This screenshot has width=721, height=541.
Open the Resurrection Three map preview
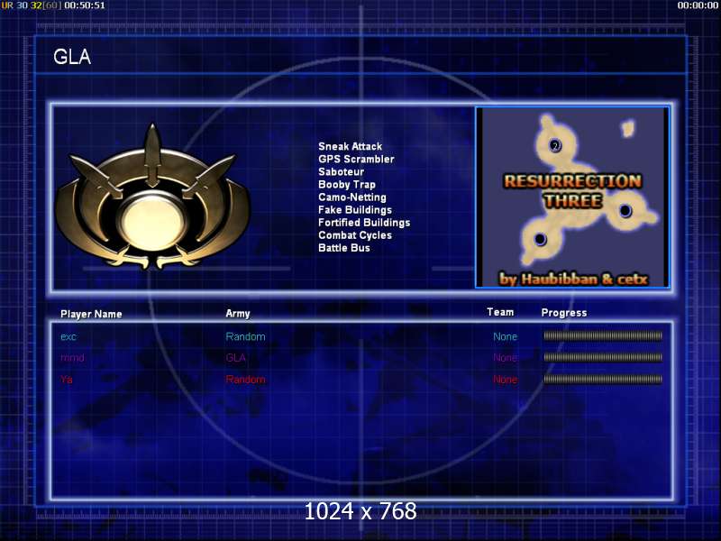pyautogui.click(x=572, y=197)
